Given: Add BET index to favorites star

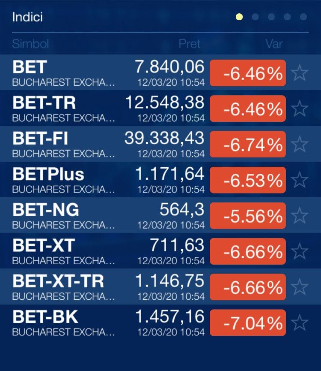Looking at the screenshot, I should click(x=300, y=72).
